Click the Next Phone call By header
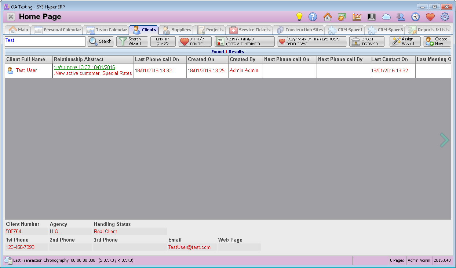456x268 pixels. [343, 59]
